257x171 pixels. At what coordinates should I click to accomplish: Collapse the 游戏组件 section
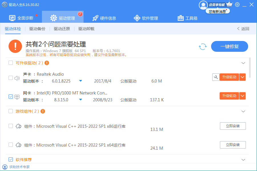coord(243,111)
